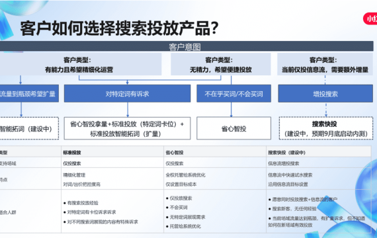The image size is (377, 238).
Task: Click the box 省心智投拿量+标准投放(特定词卡位)
Action: pyautogui.click(x=127, y=128)
